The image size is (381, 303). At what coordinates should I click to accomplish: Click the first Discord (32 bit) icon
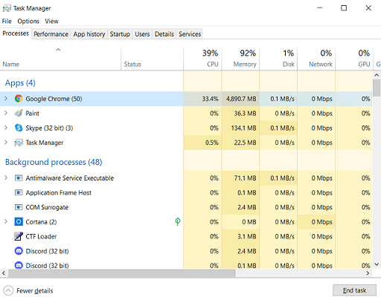point(19,251)
